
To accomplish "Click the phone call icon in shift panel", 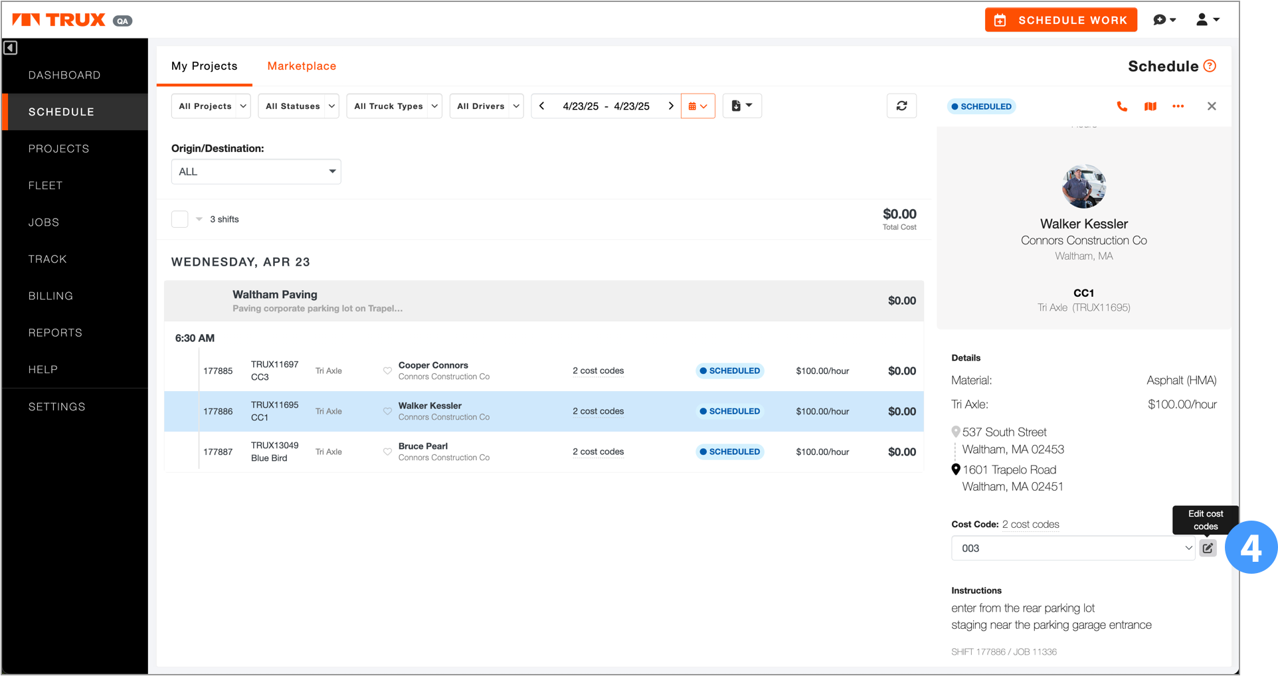I will click(x=1122, y=106).
